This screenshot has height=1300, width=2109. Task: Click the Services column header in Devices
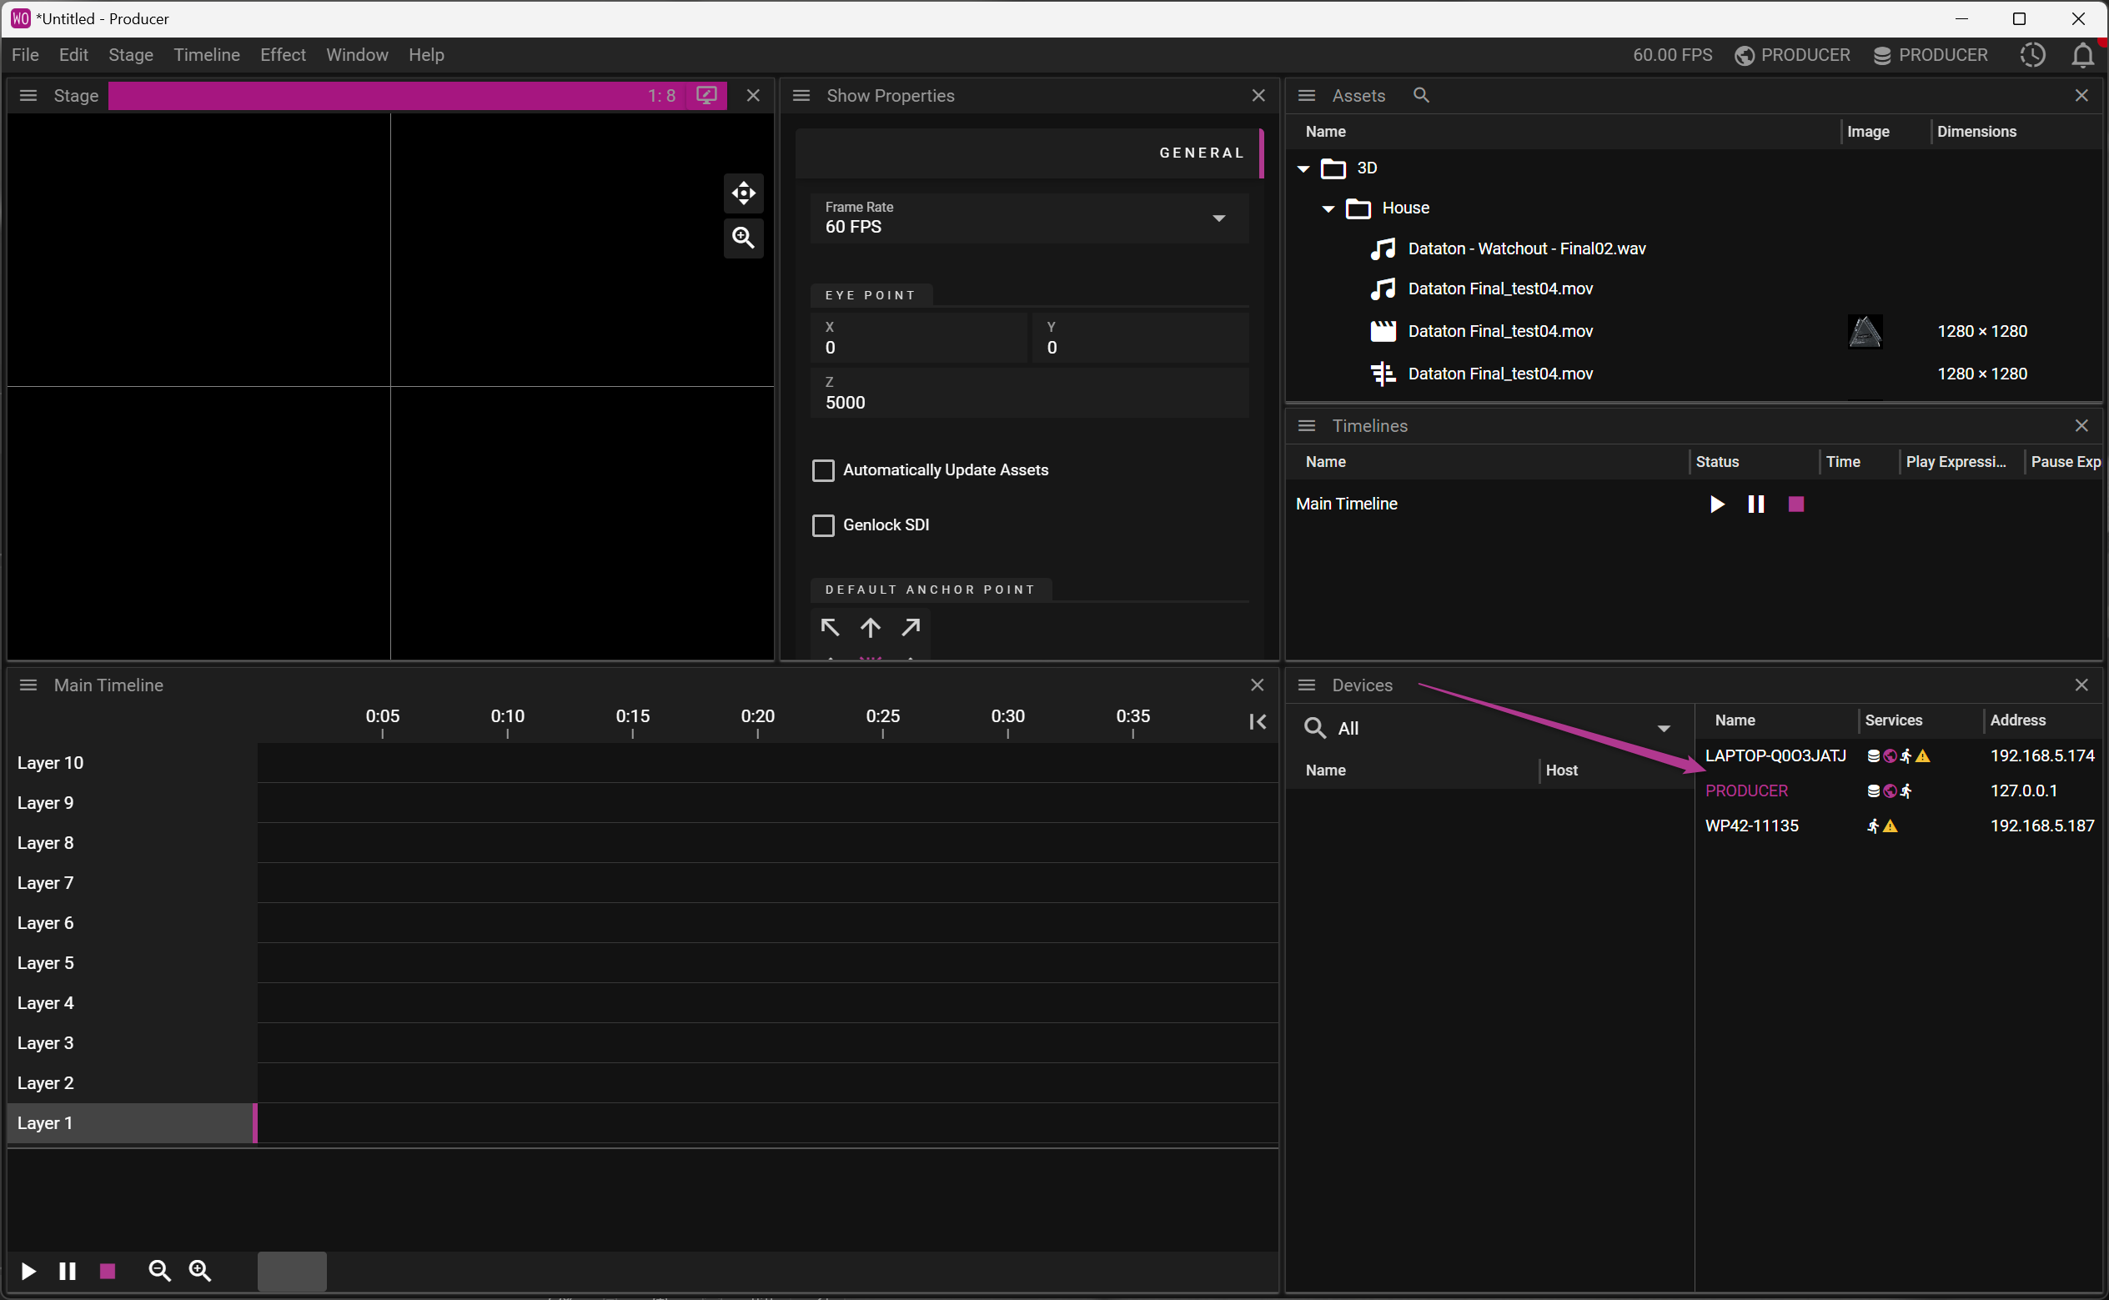point(1893,720)
